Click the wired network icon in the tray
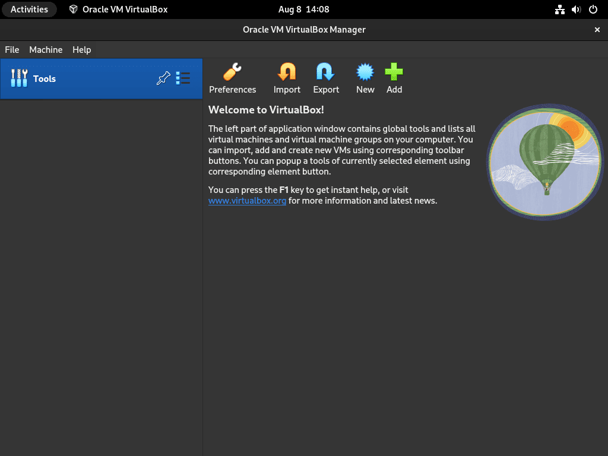Screen dimensions: 608x456 click(x=560, y=9)
